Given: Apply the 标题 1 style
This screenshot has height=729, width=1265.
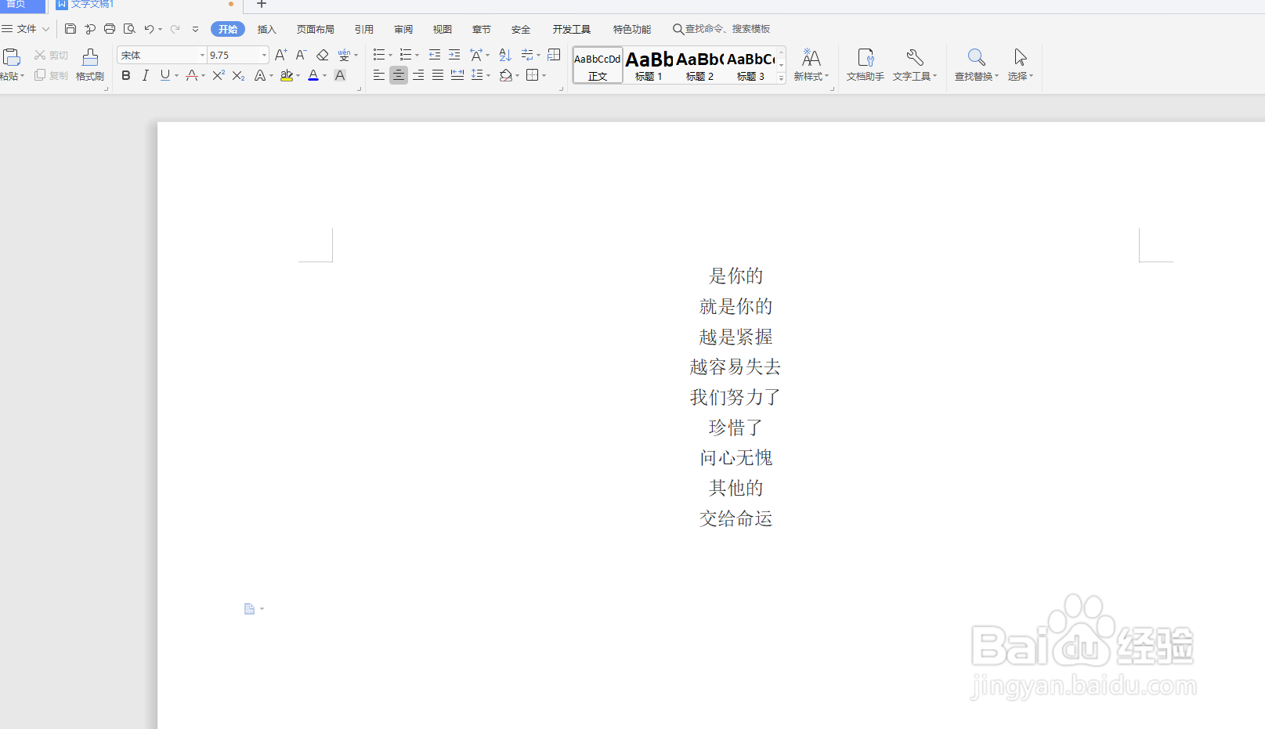Looking at the screenshot, I should pyautogui.click(x=649, y=65).
